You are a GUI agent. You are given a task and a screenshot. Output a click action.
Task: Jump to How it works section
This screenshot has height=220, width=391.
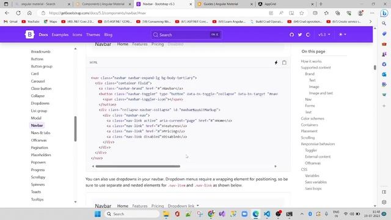311,61
